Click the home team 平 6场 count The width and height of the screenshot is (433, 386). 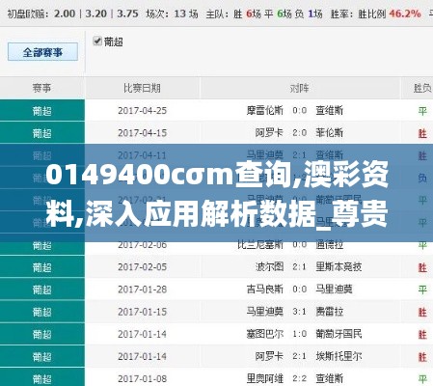click(279, 14)
